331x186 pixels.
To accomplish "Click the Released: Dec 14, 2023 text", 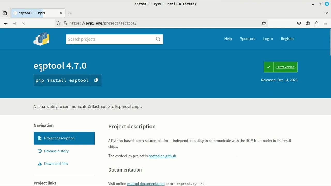I will pos(279,80).
